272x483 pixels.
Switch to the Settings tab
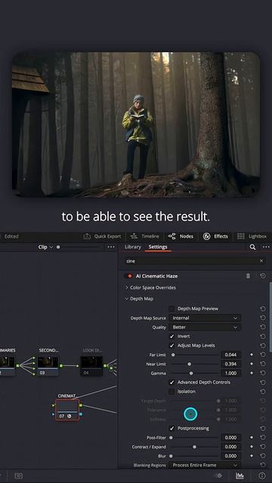[158, 247]
